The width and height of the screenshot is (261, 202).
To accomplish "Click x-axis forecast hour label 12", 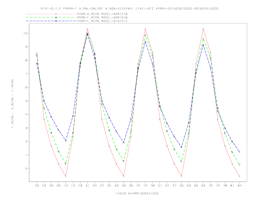I will coord(66,185).
